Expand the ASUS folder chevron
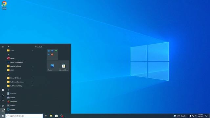This screenshot has width=210, height=118. tap(32, 70)
